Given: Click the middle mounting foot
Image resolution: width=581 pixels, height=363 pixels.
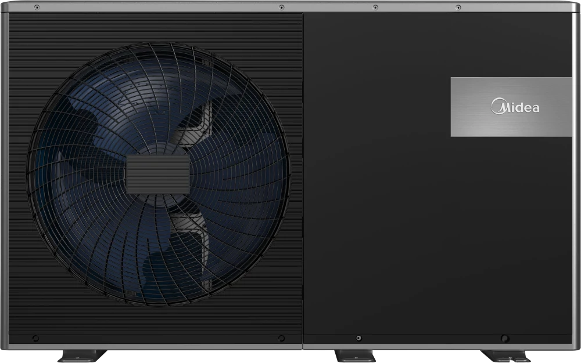Looking at the screenshot, I should coord(356,355).
